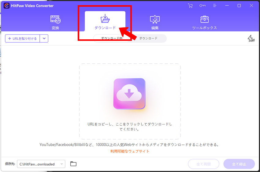260x172 pixels.
Task: Select the ダウンロード main tab
Action: (105, 21)
